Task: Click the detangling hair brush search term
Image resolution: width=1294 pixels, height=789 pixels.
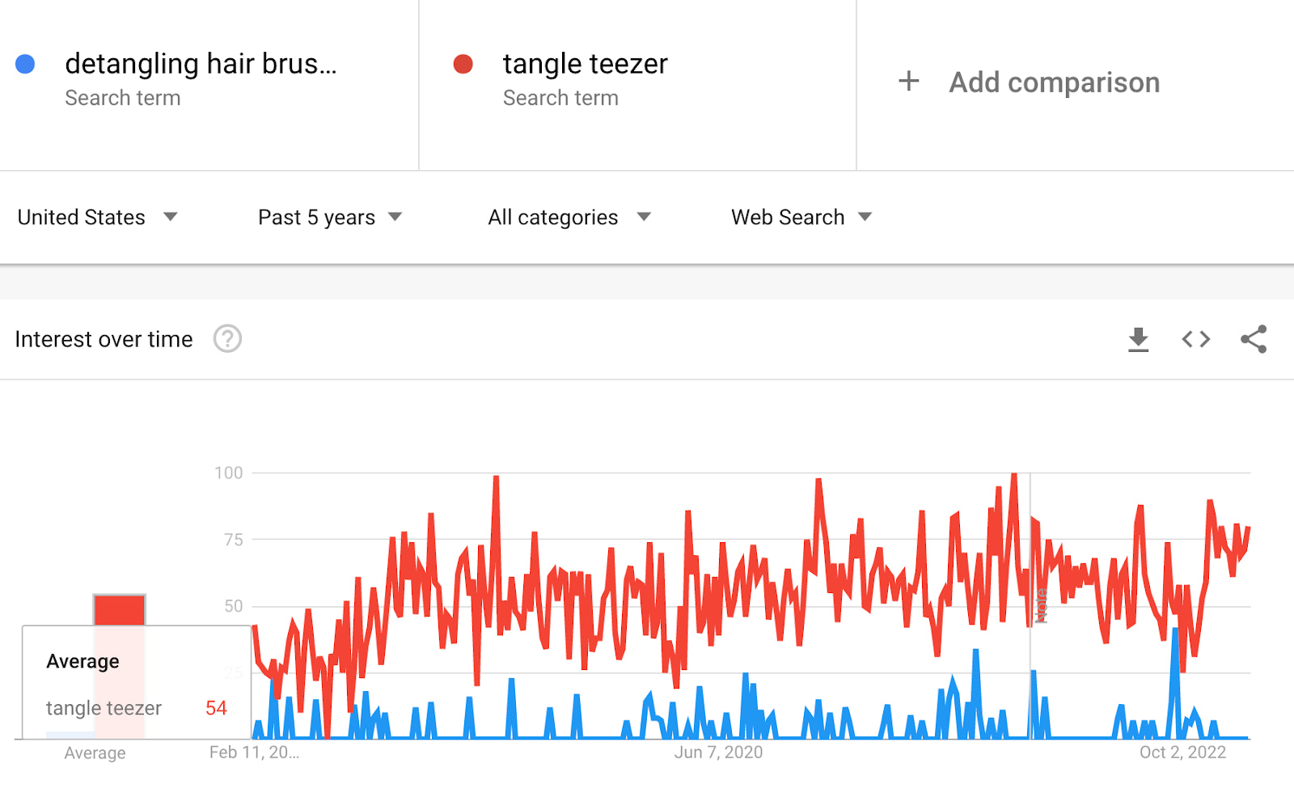Action: (202, 63)
